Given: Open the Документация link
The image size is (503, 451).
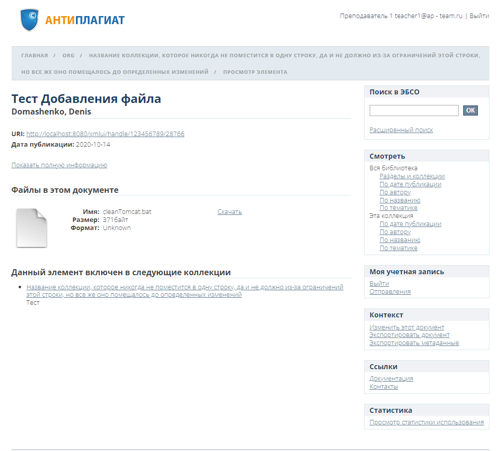Looking at the screenshot, I should coord(391,379).
